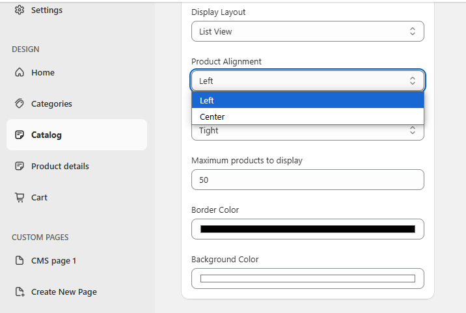Open the black Border Color picker
This screenshot has width=466, height=313.
[308, 229]
